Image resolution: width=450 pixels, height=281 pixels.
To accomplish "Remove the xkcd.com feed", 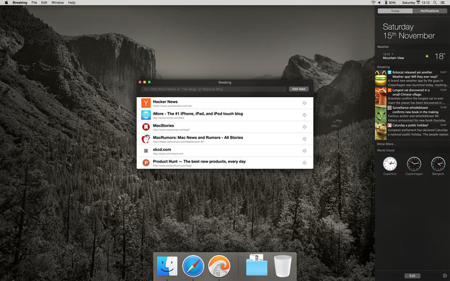I will (304, 151).
